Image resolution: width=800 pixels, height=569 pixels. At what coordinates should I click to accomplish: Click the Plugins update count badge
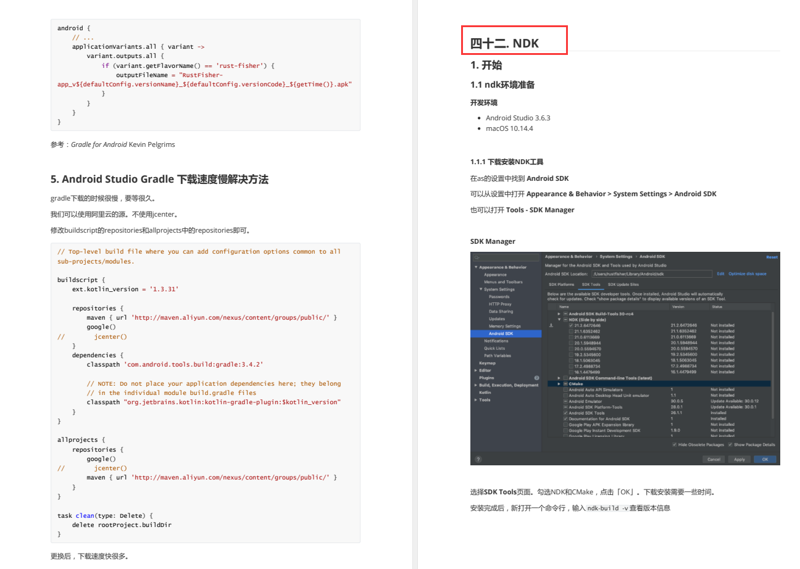[536, 378]
